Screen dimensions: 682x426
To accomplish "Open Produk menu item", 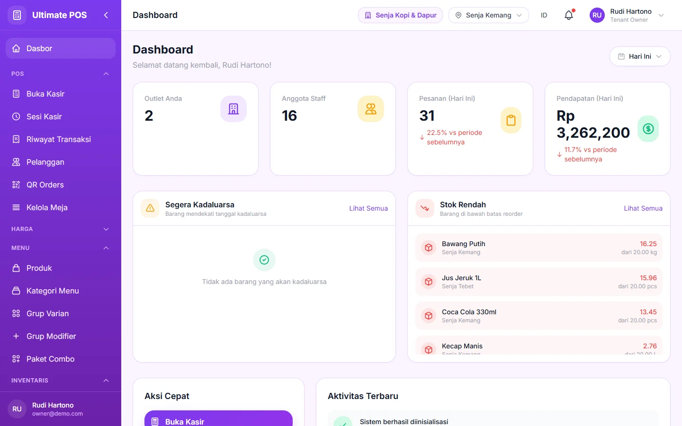I will point(61,268).
